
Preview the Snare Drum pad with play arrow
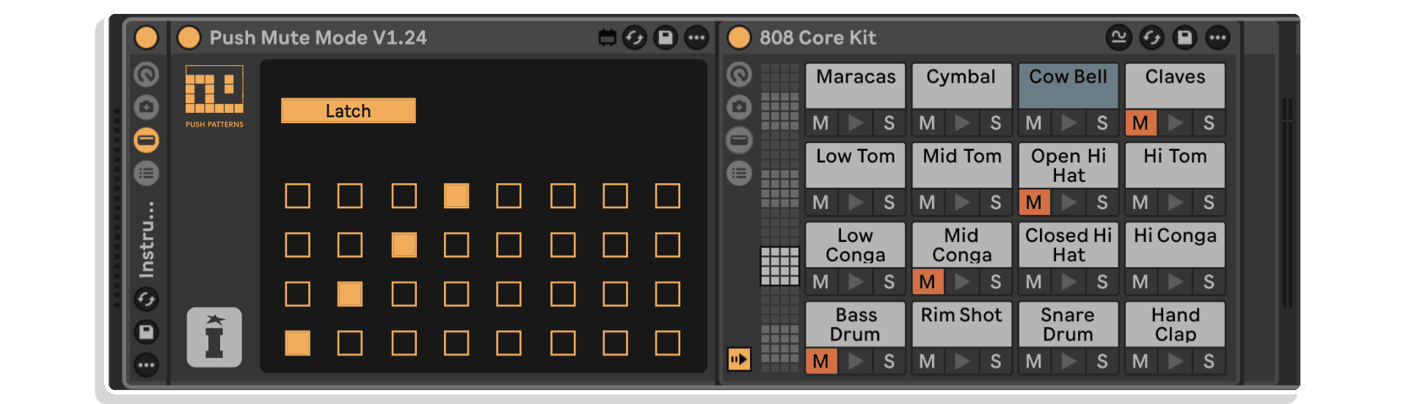1068,361
